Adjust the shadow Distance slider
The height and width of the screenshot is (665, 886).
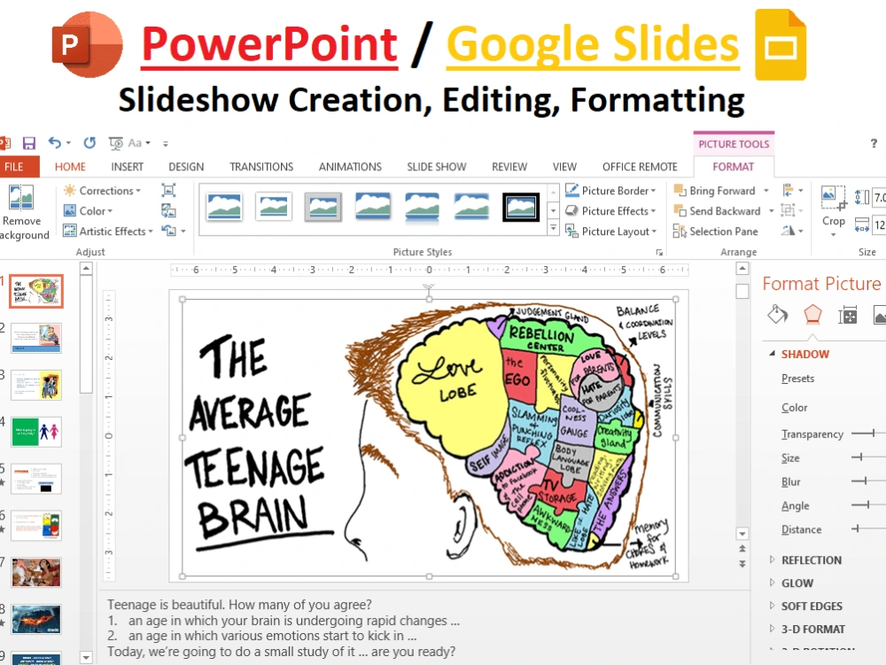(857, 528)
